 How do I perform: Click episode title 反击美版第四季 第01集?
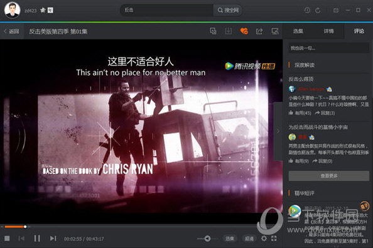click(x=58, y=31)
